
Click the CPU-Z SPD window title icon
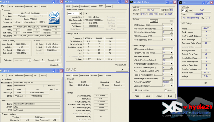pyautogui.click(x=66, y=1)
